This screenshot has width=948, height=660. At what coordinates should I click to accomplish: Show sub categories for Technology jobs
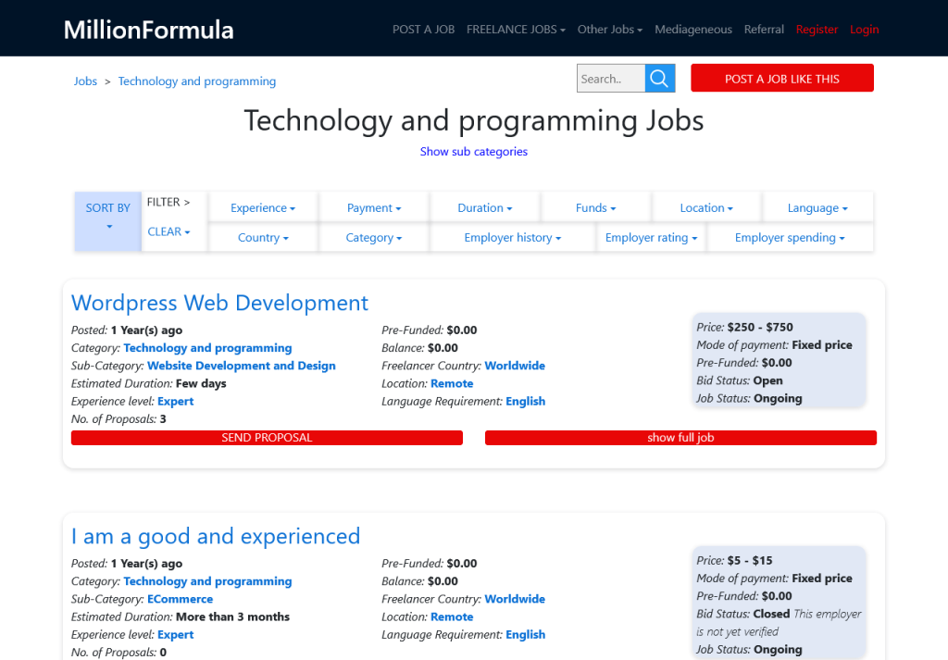coord(473,151)
